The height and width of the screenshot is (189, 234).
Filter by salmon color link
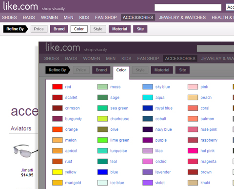pyautogui.click(x=207, y=119)
